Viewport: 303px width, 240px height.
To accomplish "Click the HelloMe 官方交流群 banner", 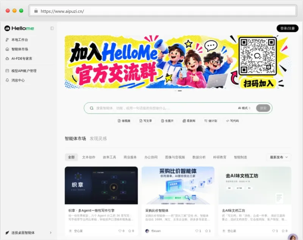I will point(177,62).
